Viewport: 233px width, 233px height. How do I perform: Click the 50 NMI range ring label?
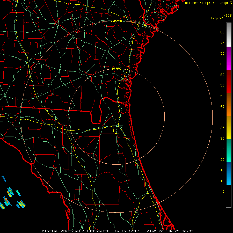(x=116, y=69)
